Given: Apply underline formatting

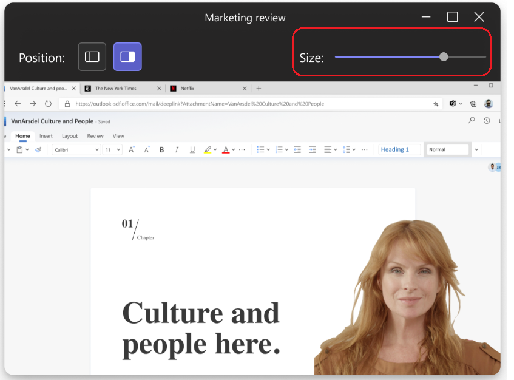Looking at the screenshot, I should (193, 149).
